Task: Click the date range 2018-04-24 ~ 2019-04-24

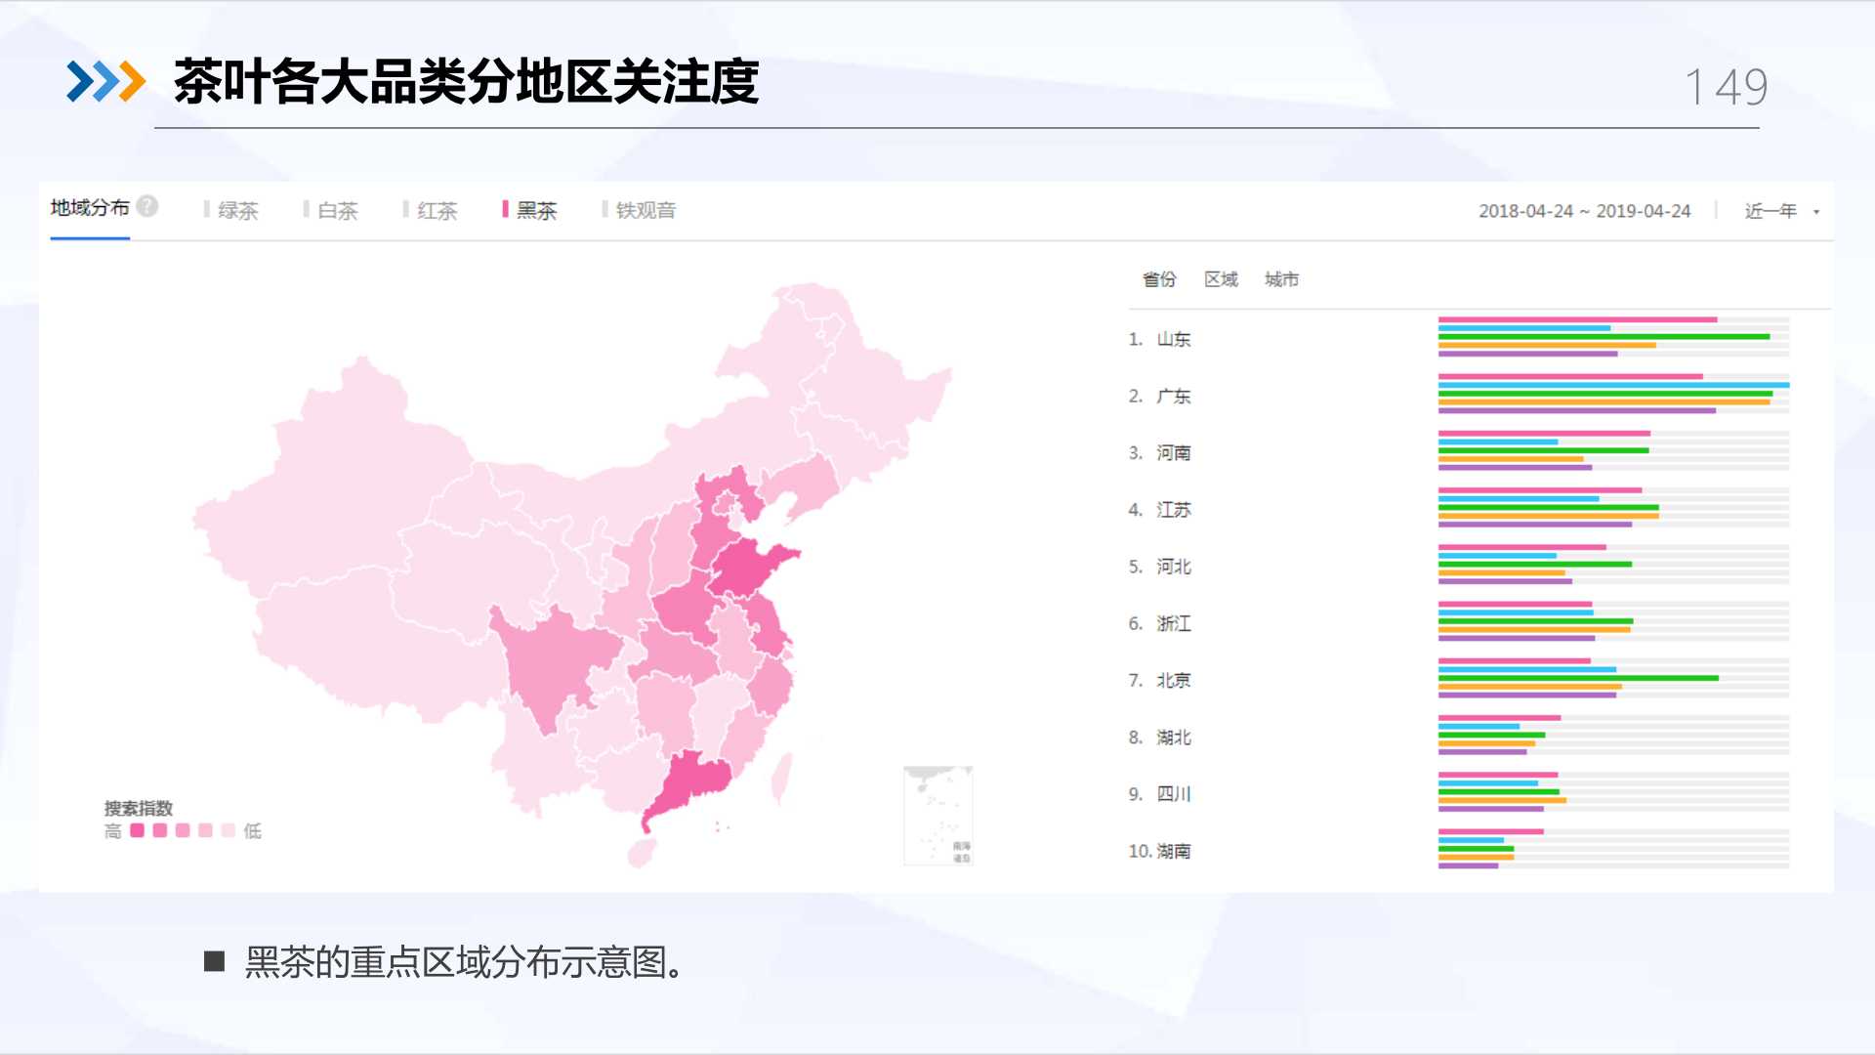Action: click(1584, 211)
